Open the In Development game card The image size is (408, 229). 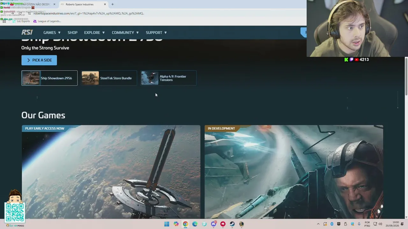pos(294,172)
